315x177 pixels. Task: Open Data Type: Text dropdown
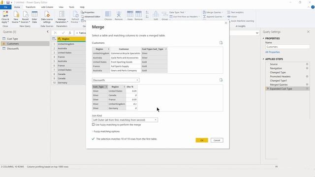[x=178, y=12]
